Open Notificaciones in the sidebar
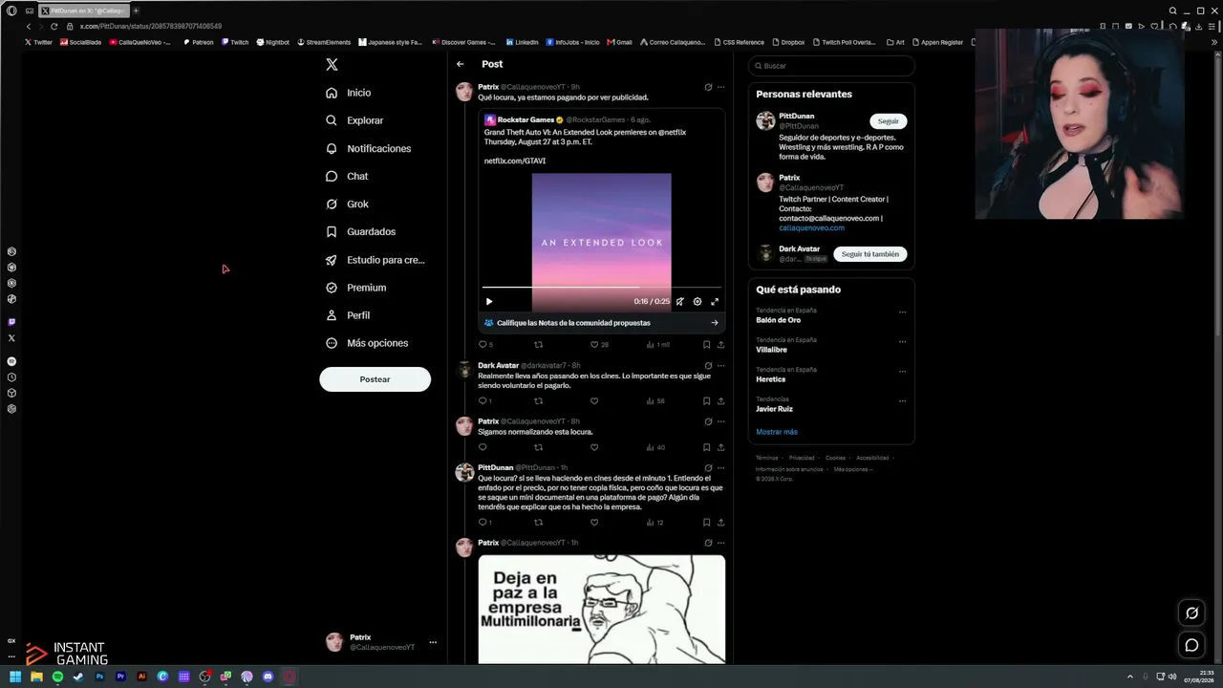 pos(368,148)
